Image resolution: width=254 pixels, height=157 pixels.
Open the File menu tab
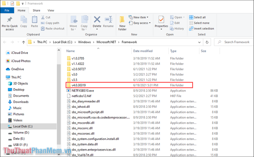(7, 10)
